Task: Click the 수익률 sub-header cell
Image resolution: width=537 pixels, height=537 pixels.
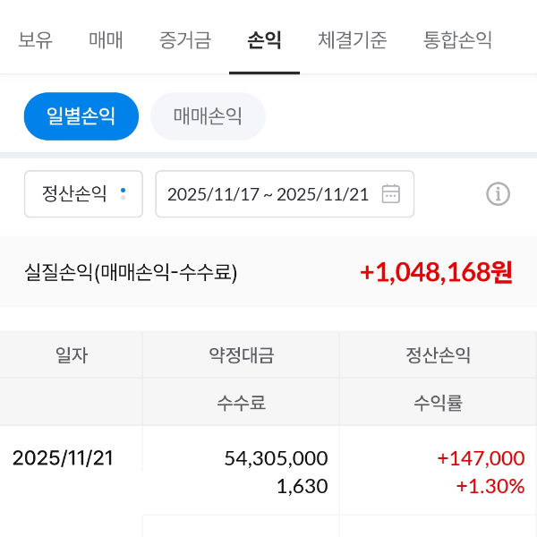Action: pyautogui.click(x=438, y=403)
